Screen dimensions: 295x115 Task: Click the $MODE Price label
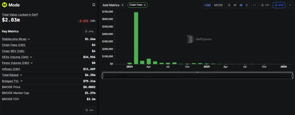(x=11, y=87)
